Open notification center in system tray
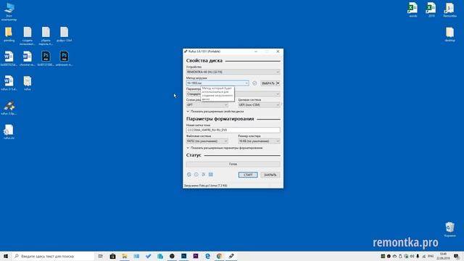Viewport: 464px width, 261px height. tap(456, 256)
